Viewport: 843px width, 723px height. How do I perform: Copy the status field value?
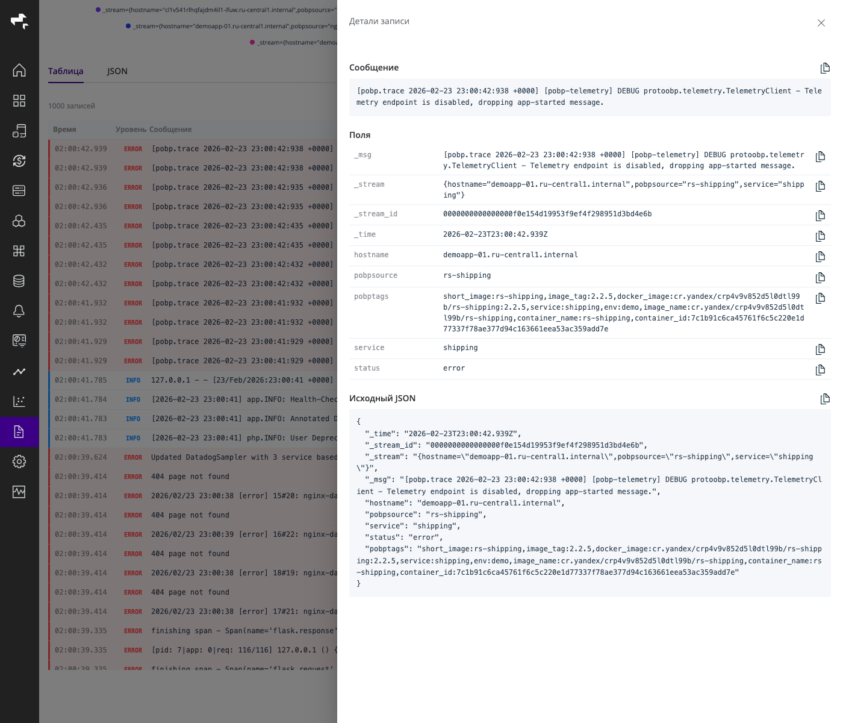coord(820,370)
